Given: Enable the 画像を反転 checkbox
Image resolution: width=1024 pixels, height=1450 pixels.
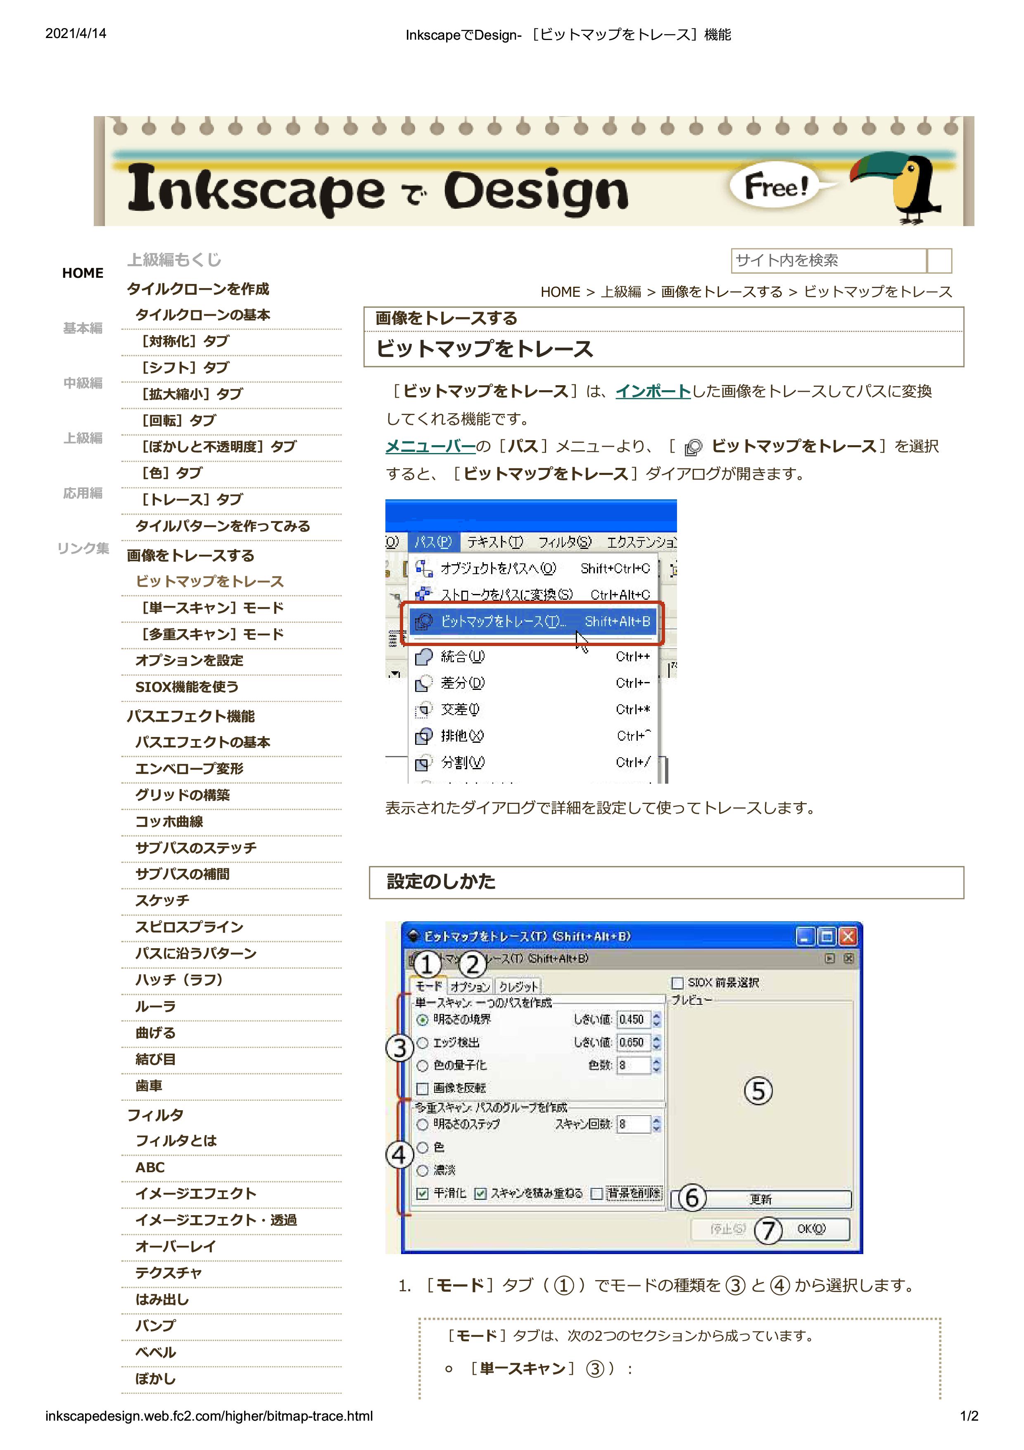Looking at the screenshot, I should click(423, 1088).
